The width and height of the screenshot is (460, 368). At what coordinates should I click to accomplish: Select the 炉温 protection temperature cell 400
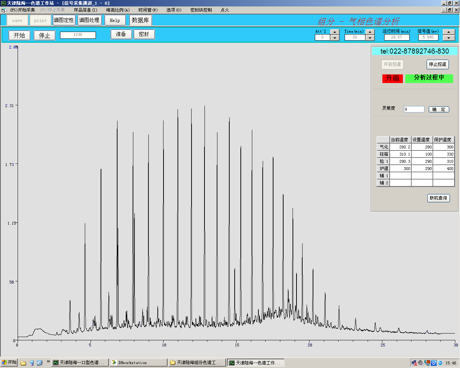point(443,169)
